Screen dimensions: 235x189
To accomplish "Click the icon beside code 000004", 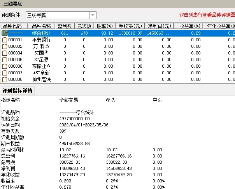I will point(5,53).
